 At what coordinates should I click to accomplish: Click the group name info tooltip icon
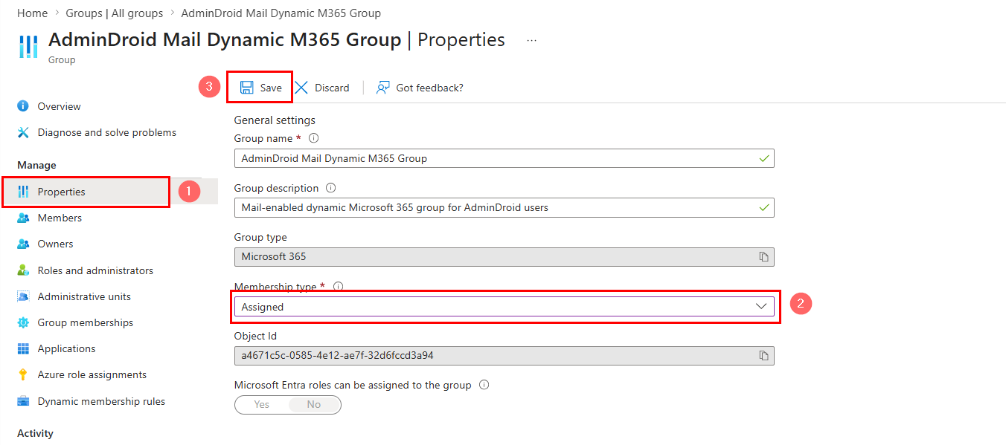pyautogui.click(x=313, y=137)
